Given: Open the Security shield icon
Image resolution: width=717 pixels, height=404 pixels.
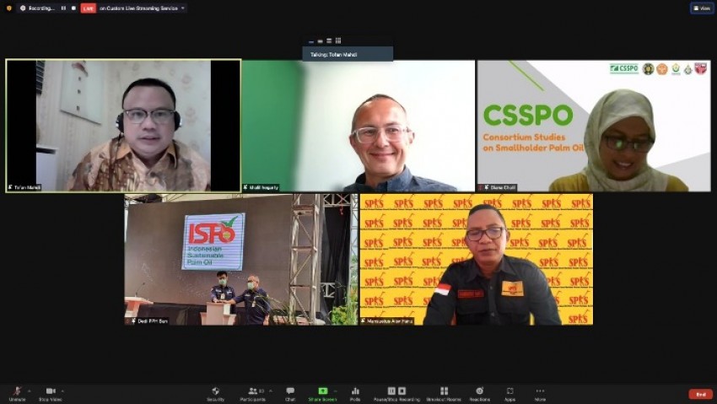Looking at the screenshot, I should pyautogui.click(x=216, y=392).
